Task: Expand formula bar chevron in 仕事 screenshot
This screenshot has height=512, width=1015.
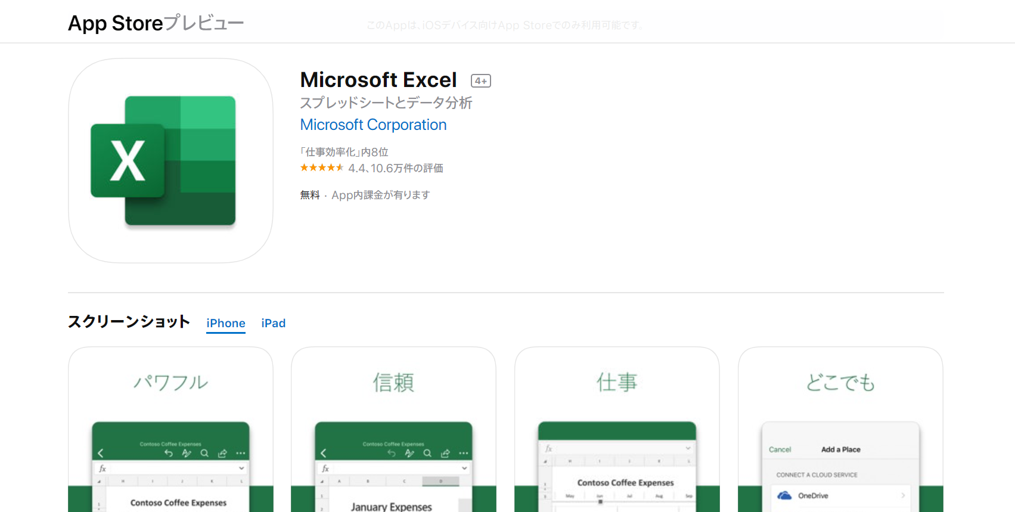Action: (x=688, y=448)
